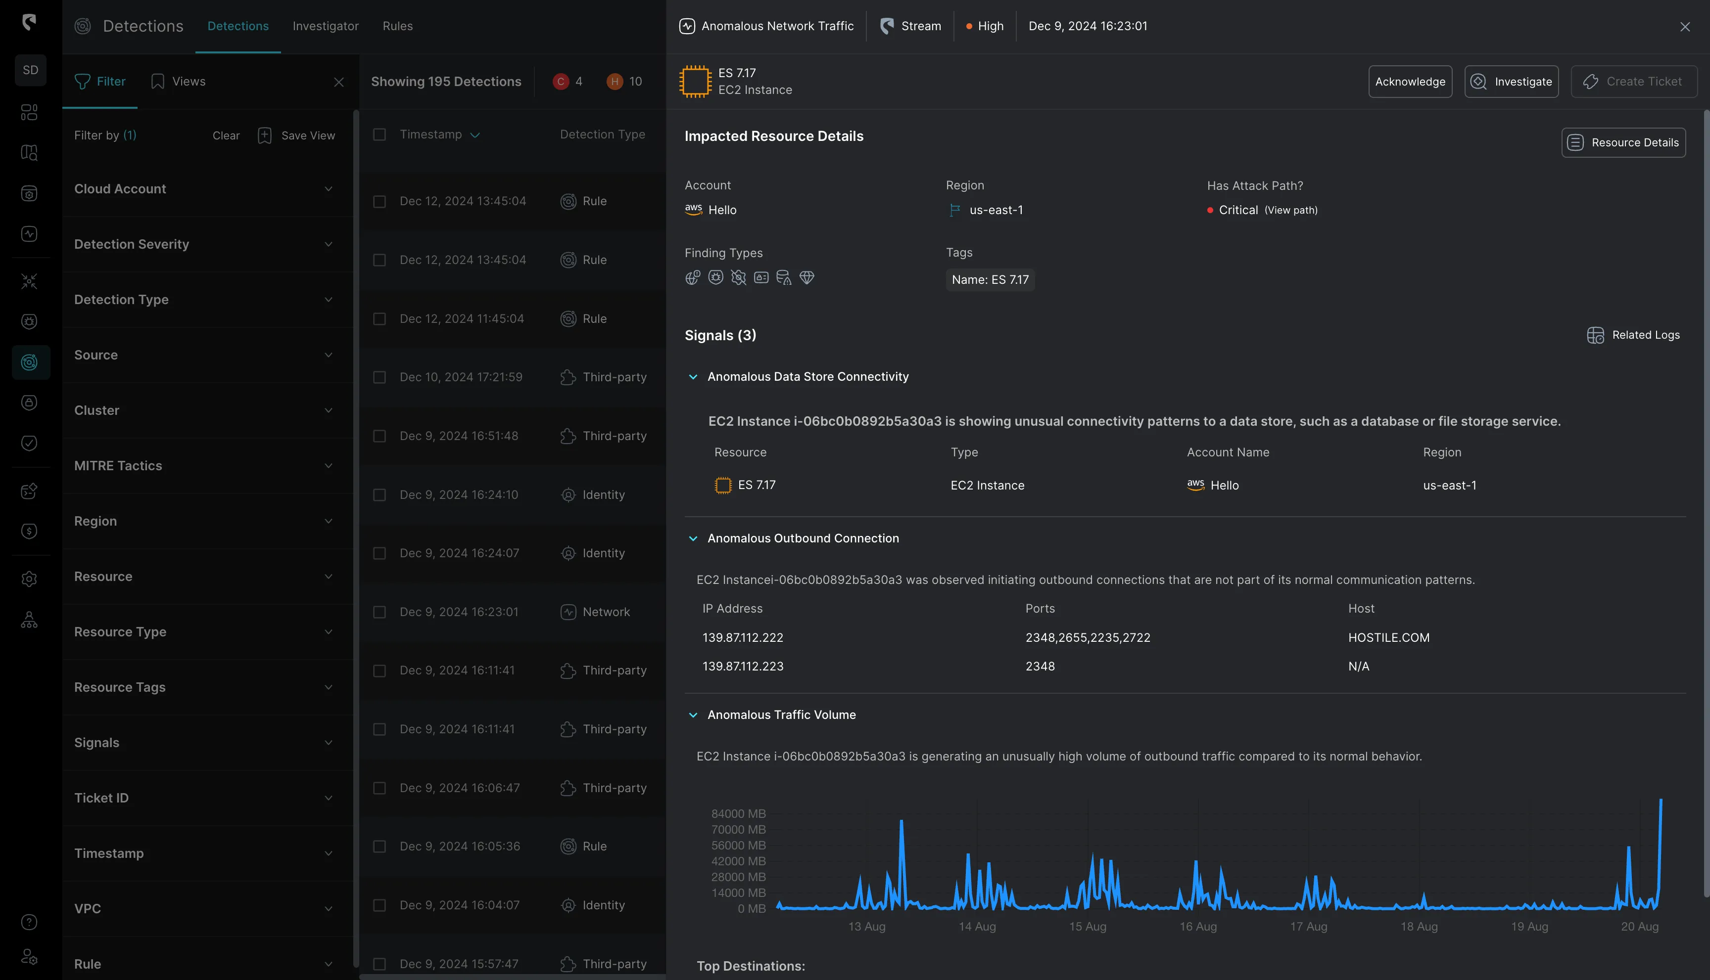The width and height of the screenshot is (1710, 980).
Task: Collapse the Anomalous Data Store Connectivity signal
Action: click(693, 377)
